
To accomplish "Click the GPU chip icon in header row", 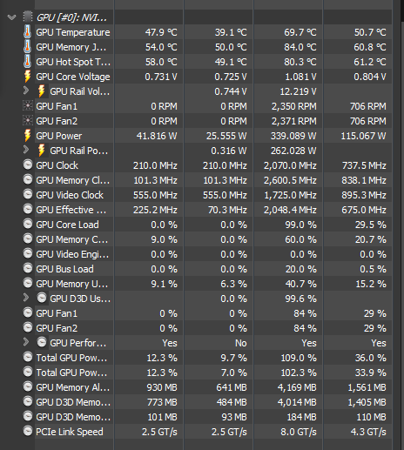I will pos(28,17).
